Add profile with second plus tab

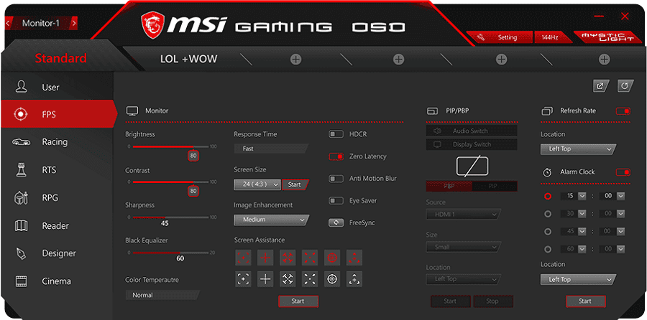point(398,60)
